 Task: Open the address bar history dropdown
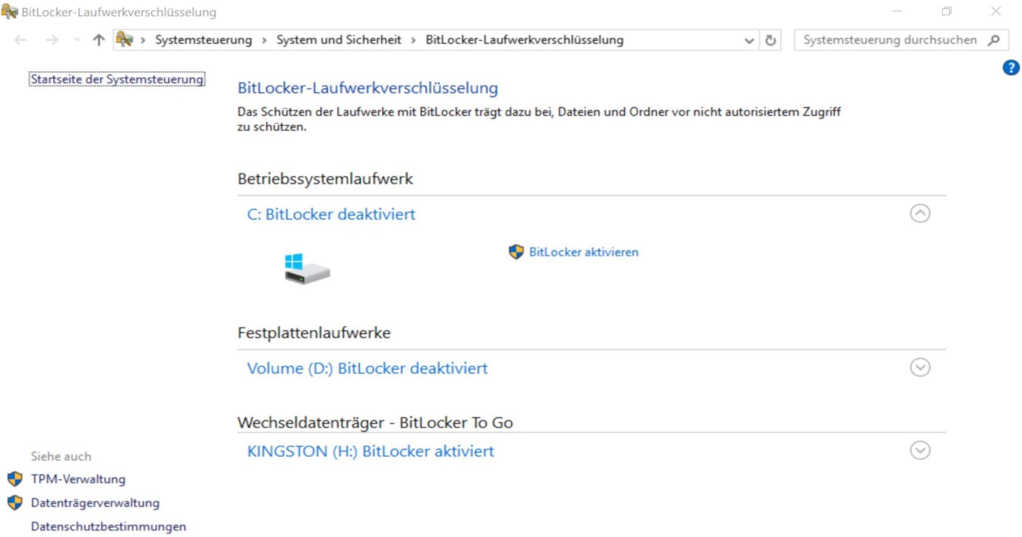click(x=749, y=41)
